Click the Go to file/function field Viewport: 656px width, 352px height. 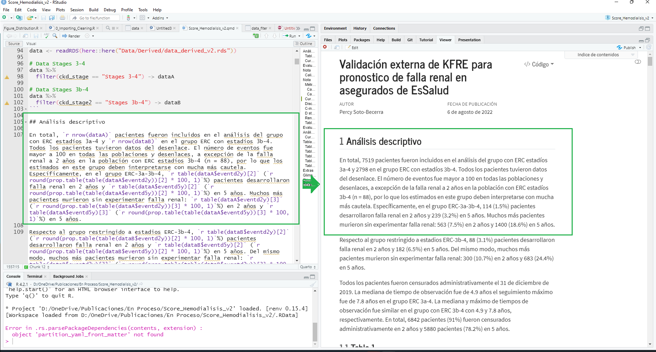pyautogui.click(x=98, y=18)
